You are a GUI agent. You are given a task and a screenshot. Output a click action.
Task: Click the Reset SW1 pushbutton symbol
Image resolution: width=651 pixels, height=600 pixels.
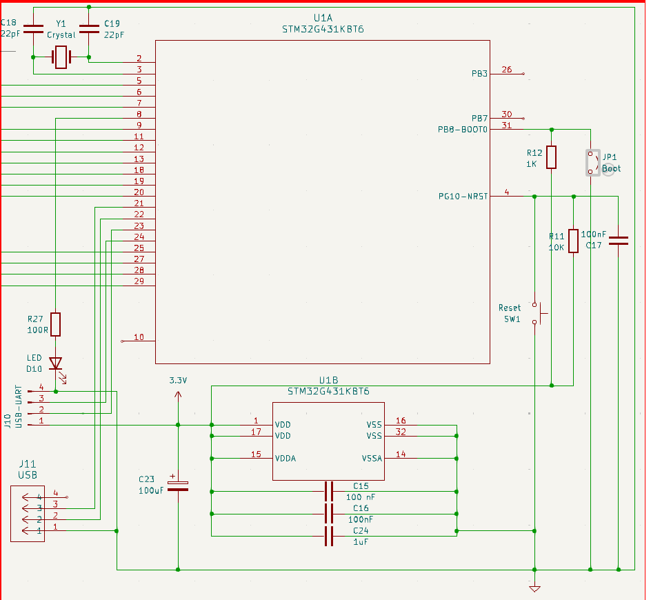coord(538,313)
